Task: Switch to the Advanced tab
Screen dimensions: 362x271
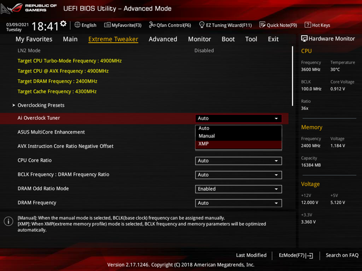Action: pos(163,39)
